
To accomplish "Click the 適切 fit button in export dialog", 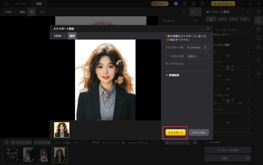I will 72,36.
